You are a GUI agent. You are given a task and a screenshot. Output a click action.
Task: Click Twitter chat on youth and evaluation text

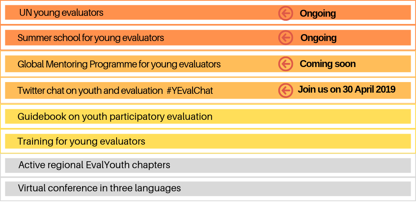[x=90, y=91]
